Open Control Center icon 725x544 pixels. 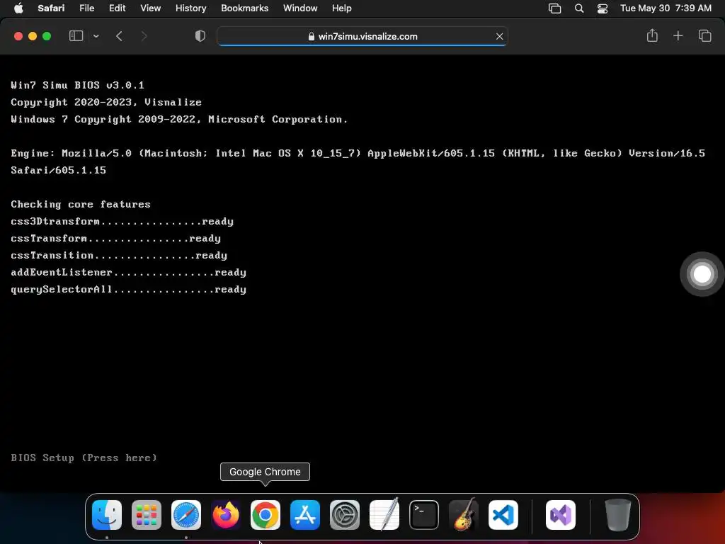click(x=603, y=8)
